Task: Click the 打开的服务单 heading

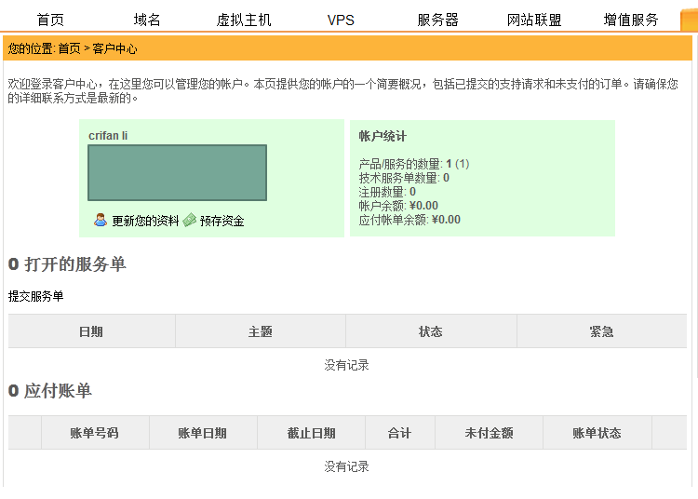Action: pos(67,264)
